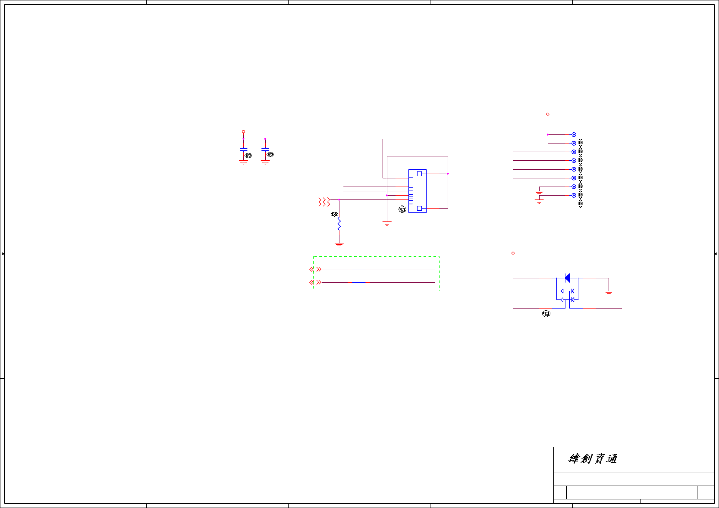Click the ground symbol beside the diode array
This screenshot has height=508, width=719.
(609, 293)
